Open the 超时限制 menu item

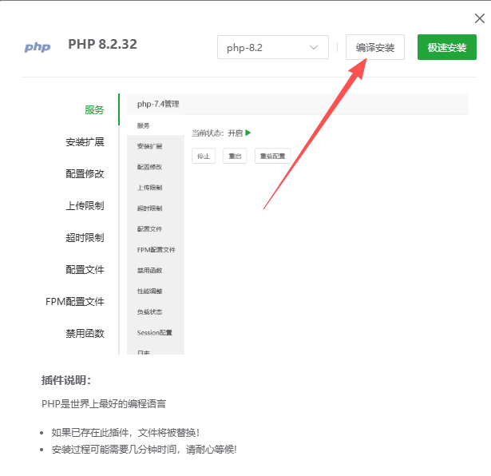85,238
